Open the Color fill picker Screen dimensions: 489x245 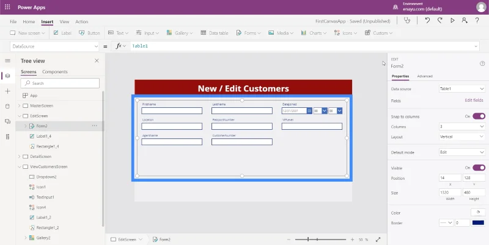(x=478, y=212)
